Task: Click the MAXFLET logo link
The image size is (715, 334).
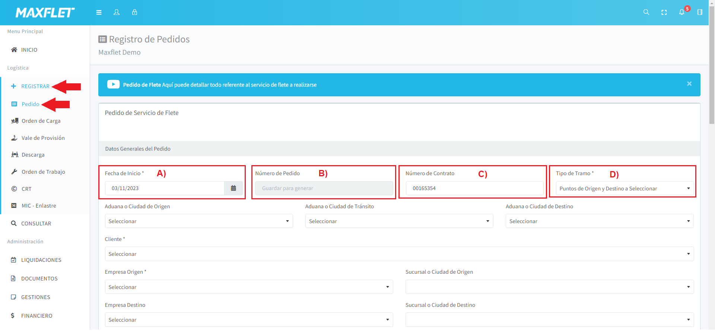Action: pyautogui.click(x=45, y=13)
